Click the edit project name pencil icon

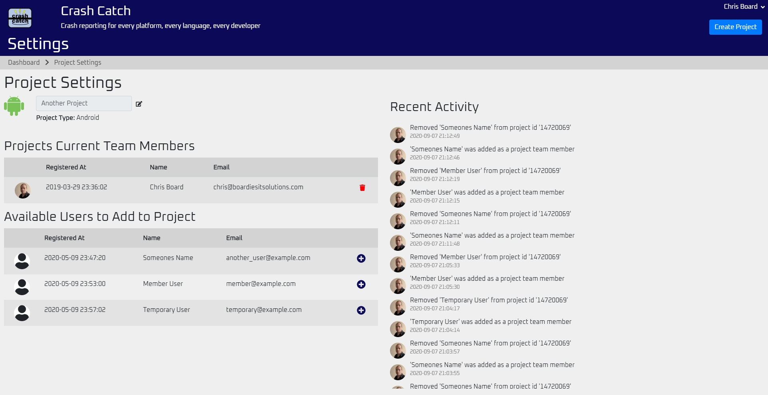pyautogui.click(x=139, y=104)
